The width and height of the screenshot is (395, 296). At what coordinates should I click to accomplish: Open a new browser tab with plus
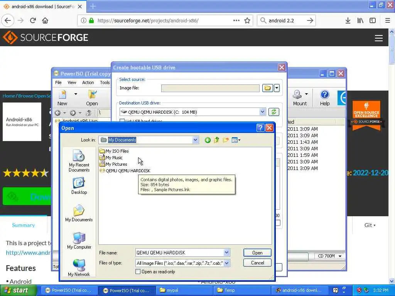coord(93,6)
